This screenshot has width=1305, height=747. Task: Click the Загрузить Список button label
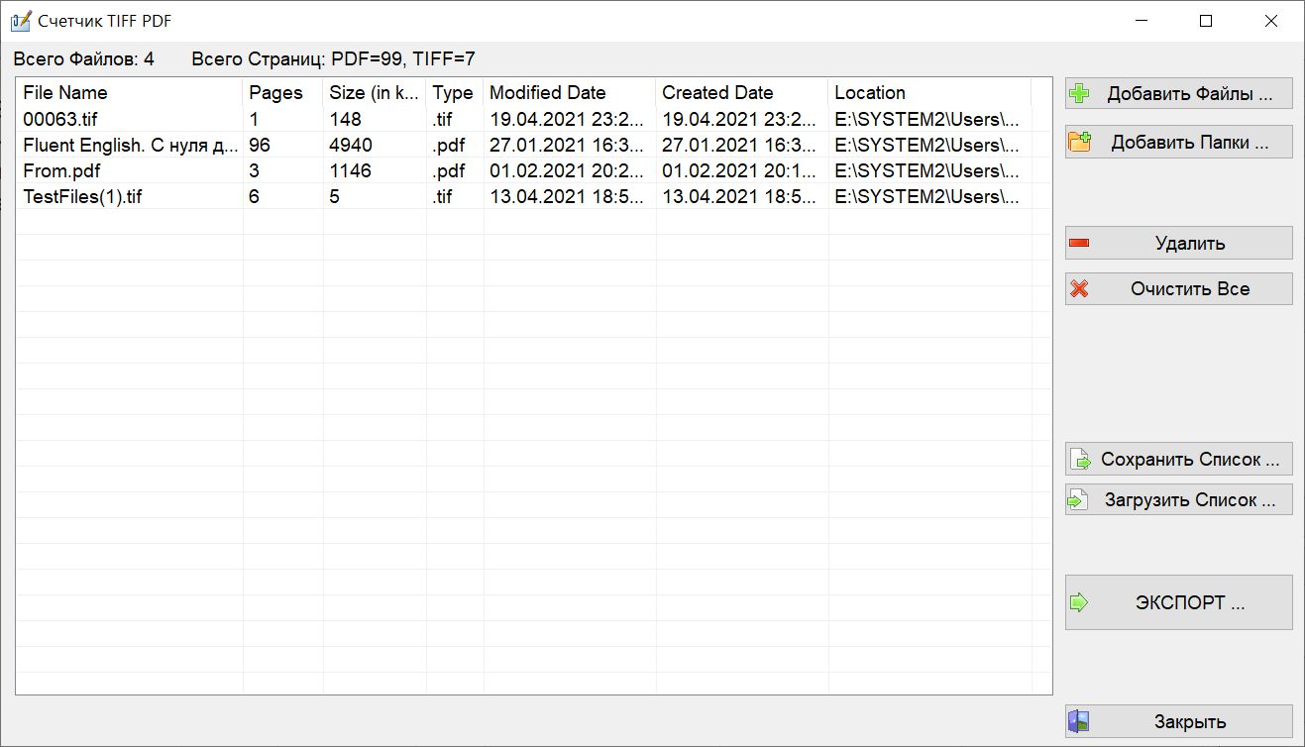(x=1190, y=500)
